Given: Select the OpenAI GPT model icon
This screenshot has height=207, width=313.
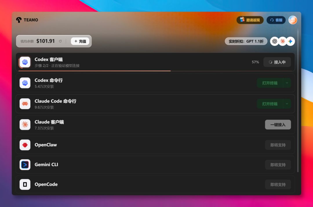Looking at the screenshot, I should tap(274, 41).
